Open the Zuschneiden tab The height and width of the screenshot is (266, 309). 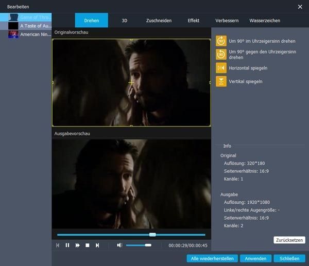[x=159, y=21]
